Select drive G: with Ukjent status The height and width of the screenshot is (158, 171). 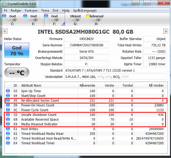click(75, 19)
